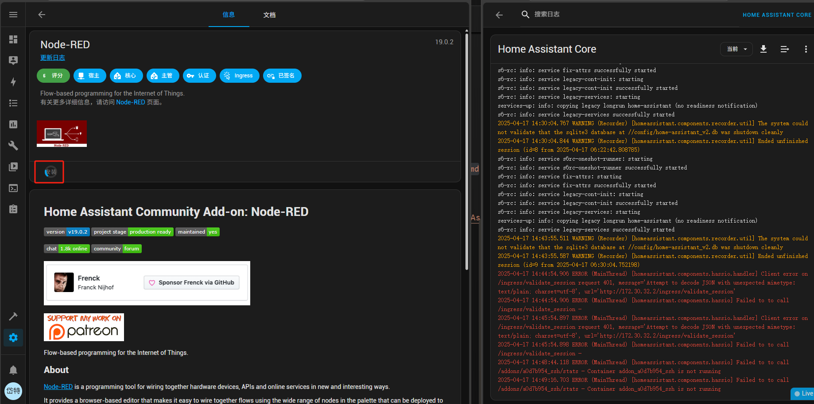Screen dimensions: 814x404
Task: Open the three-dot log overflow menu
Action: click(x=806, y=49)
